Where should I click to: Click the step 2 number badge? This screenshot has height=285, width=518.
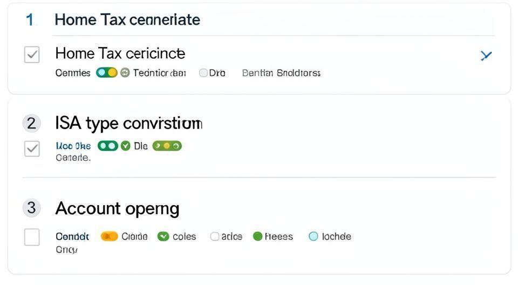(x=31, y=124)
